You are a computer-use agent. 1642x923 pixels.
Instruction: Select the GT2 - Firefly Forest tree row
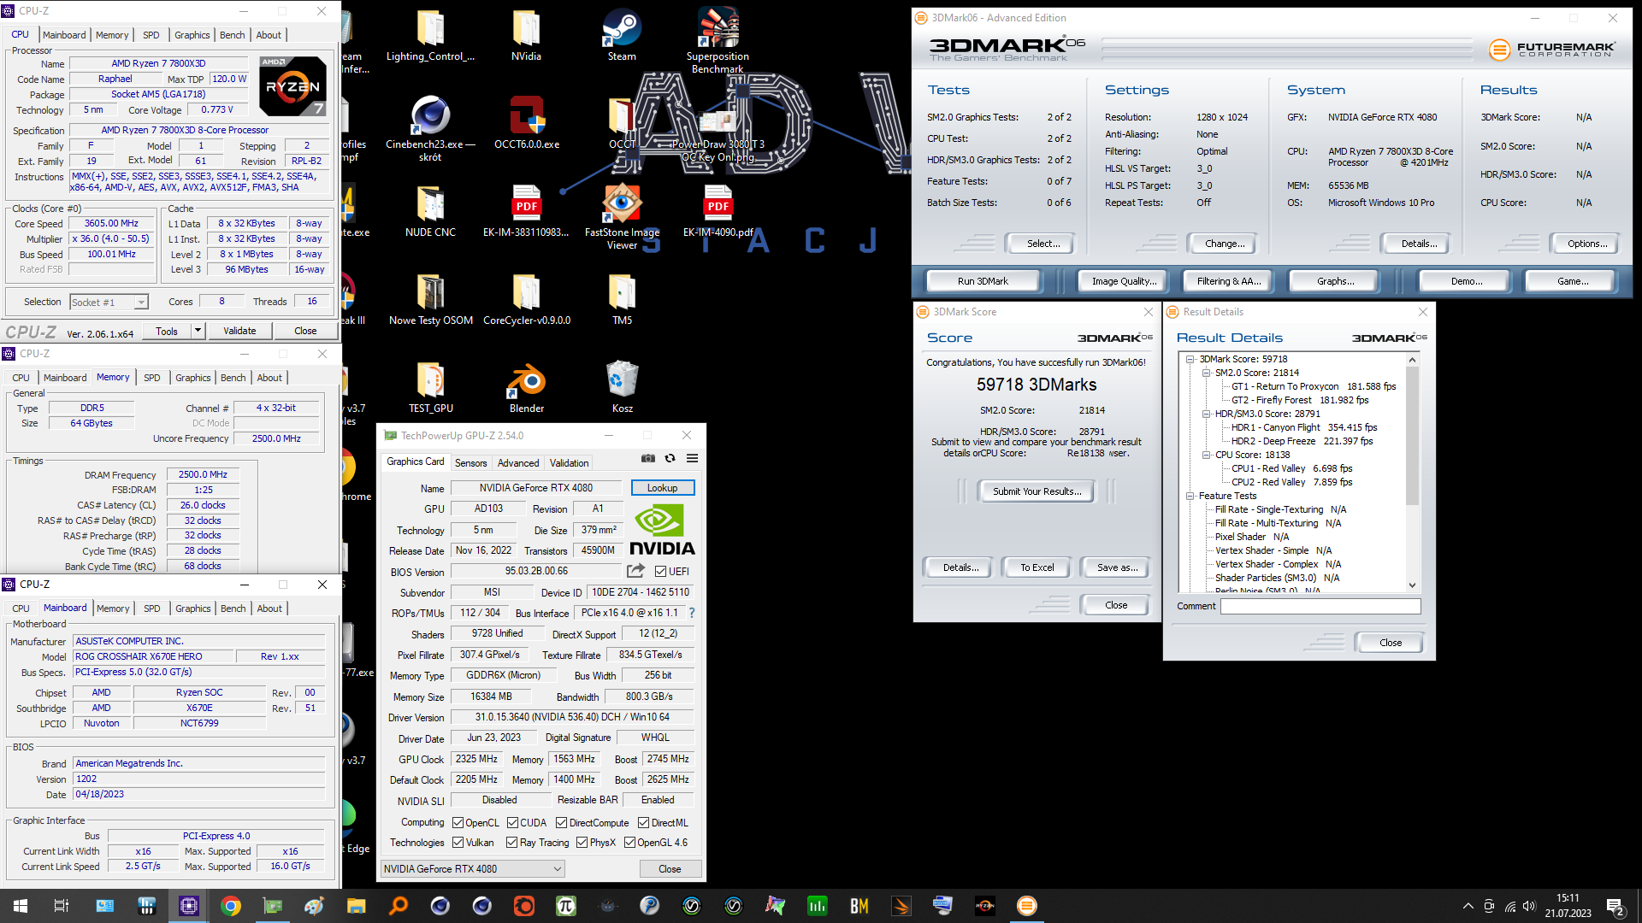click(x=1299, y=400)
